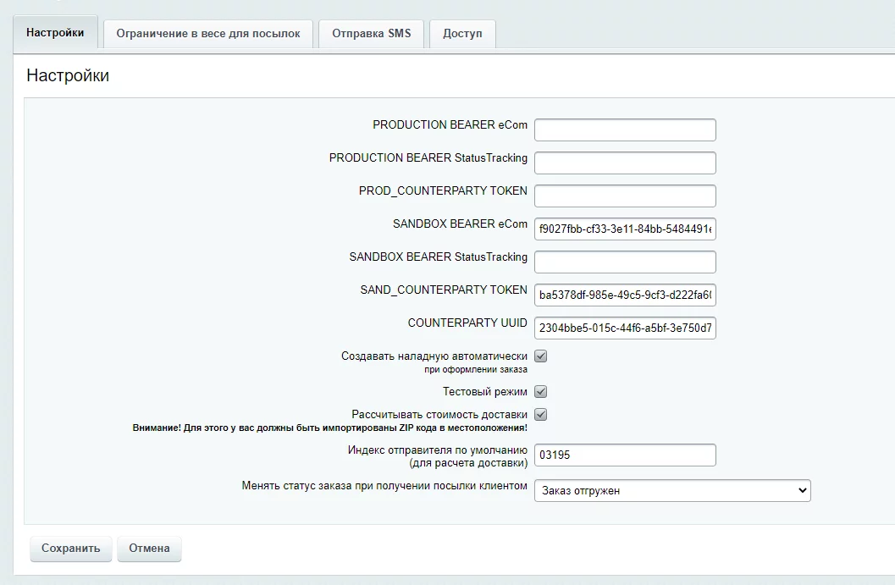Uncheck Рассчитывать стоимость доставки checkbox
This screenshot has height=585, width=895.
pos(541,415)
